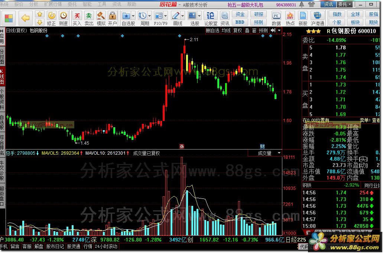
Task: Click the 资金 button
Action: click(x=240, y=14)
